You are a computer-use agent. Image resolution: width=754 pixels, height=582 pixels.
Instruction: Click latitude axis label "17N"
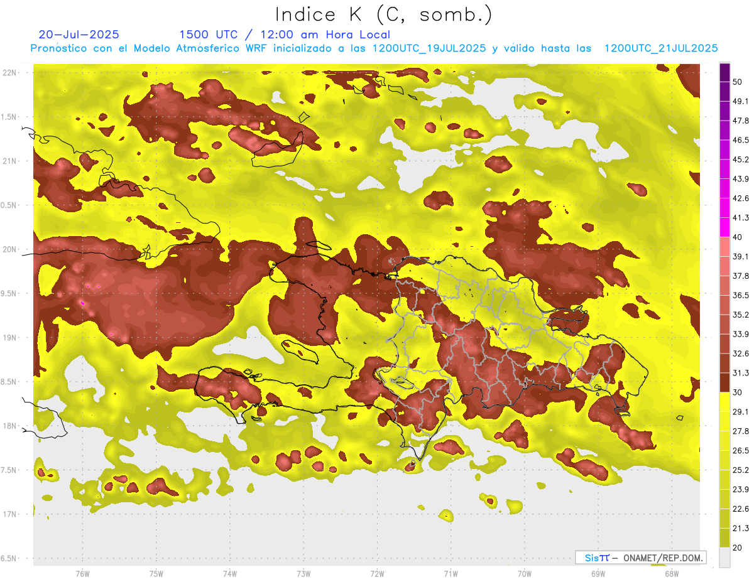[x=11, y=515]
